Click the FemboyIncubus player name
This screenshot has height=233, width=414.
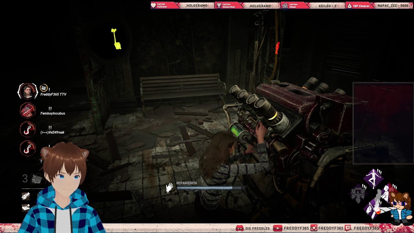(53, 113)
